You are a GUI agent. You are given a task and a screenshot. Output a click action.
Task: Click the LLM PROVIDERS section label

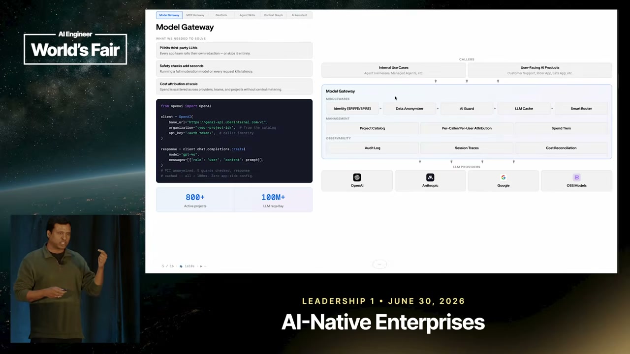(467, 167)
